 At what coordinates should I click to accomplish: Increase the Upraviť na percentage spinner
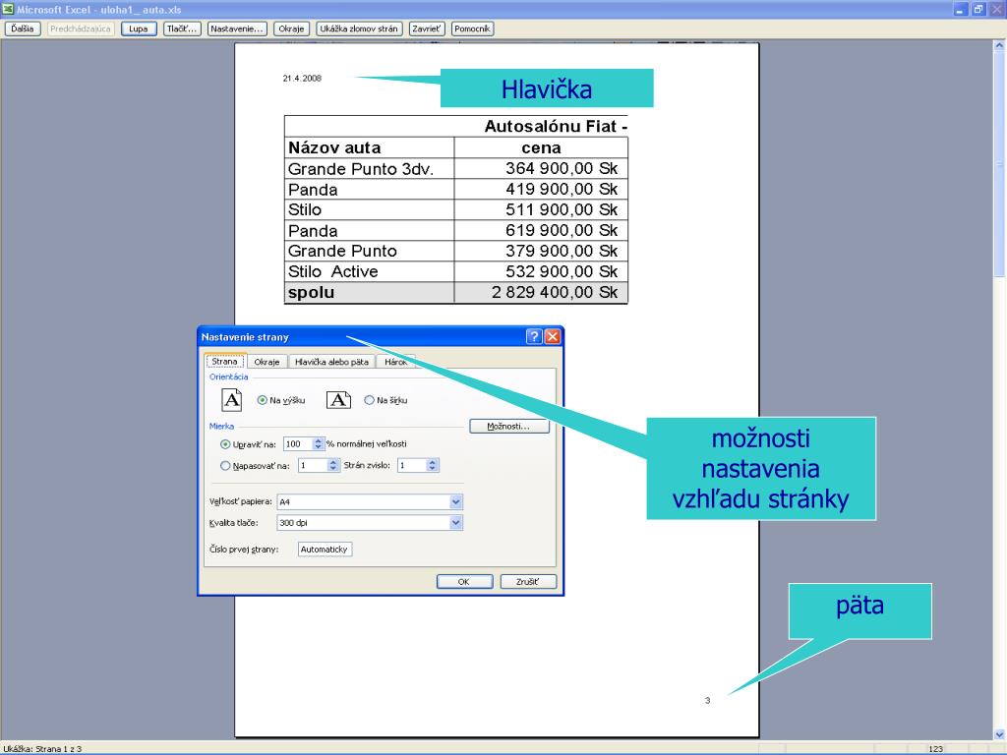click(318, 441)
